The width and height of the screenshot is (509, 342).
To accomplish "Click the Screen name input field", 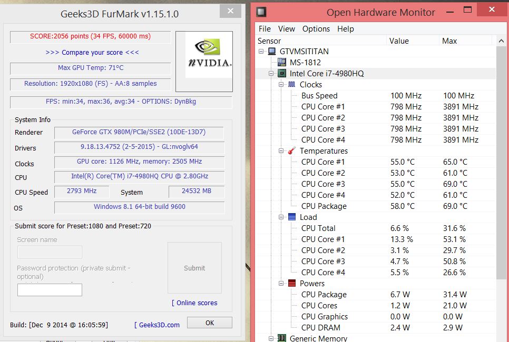I will 50,252.
